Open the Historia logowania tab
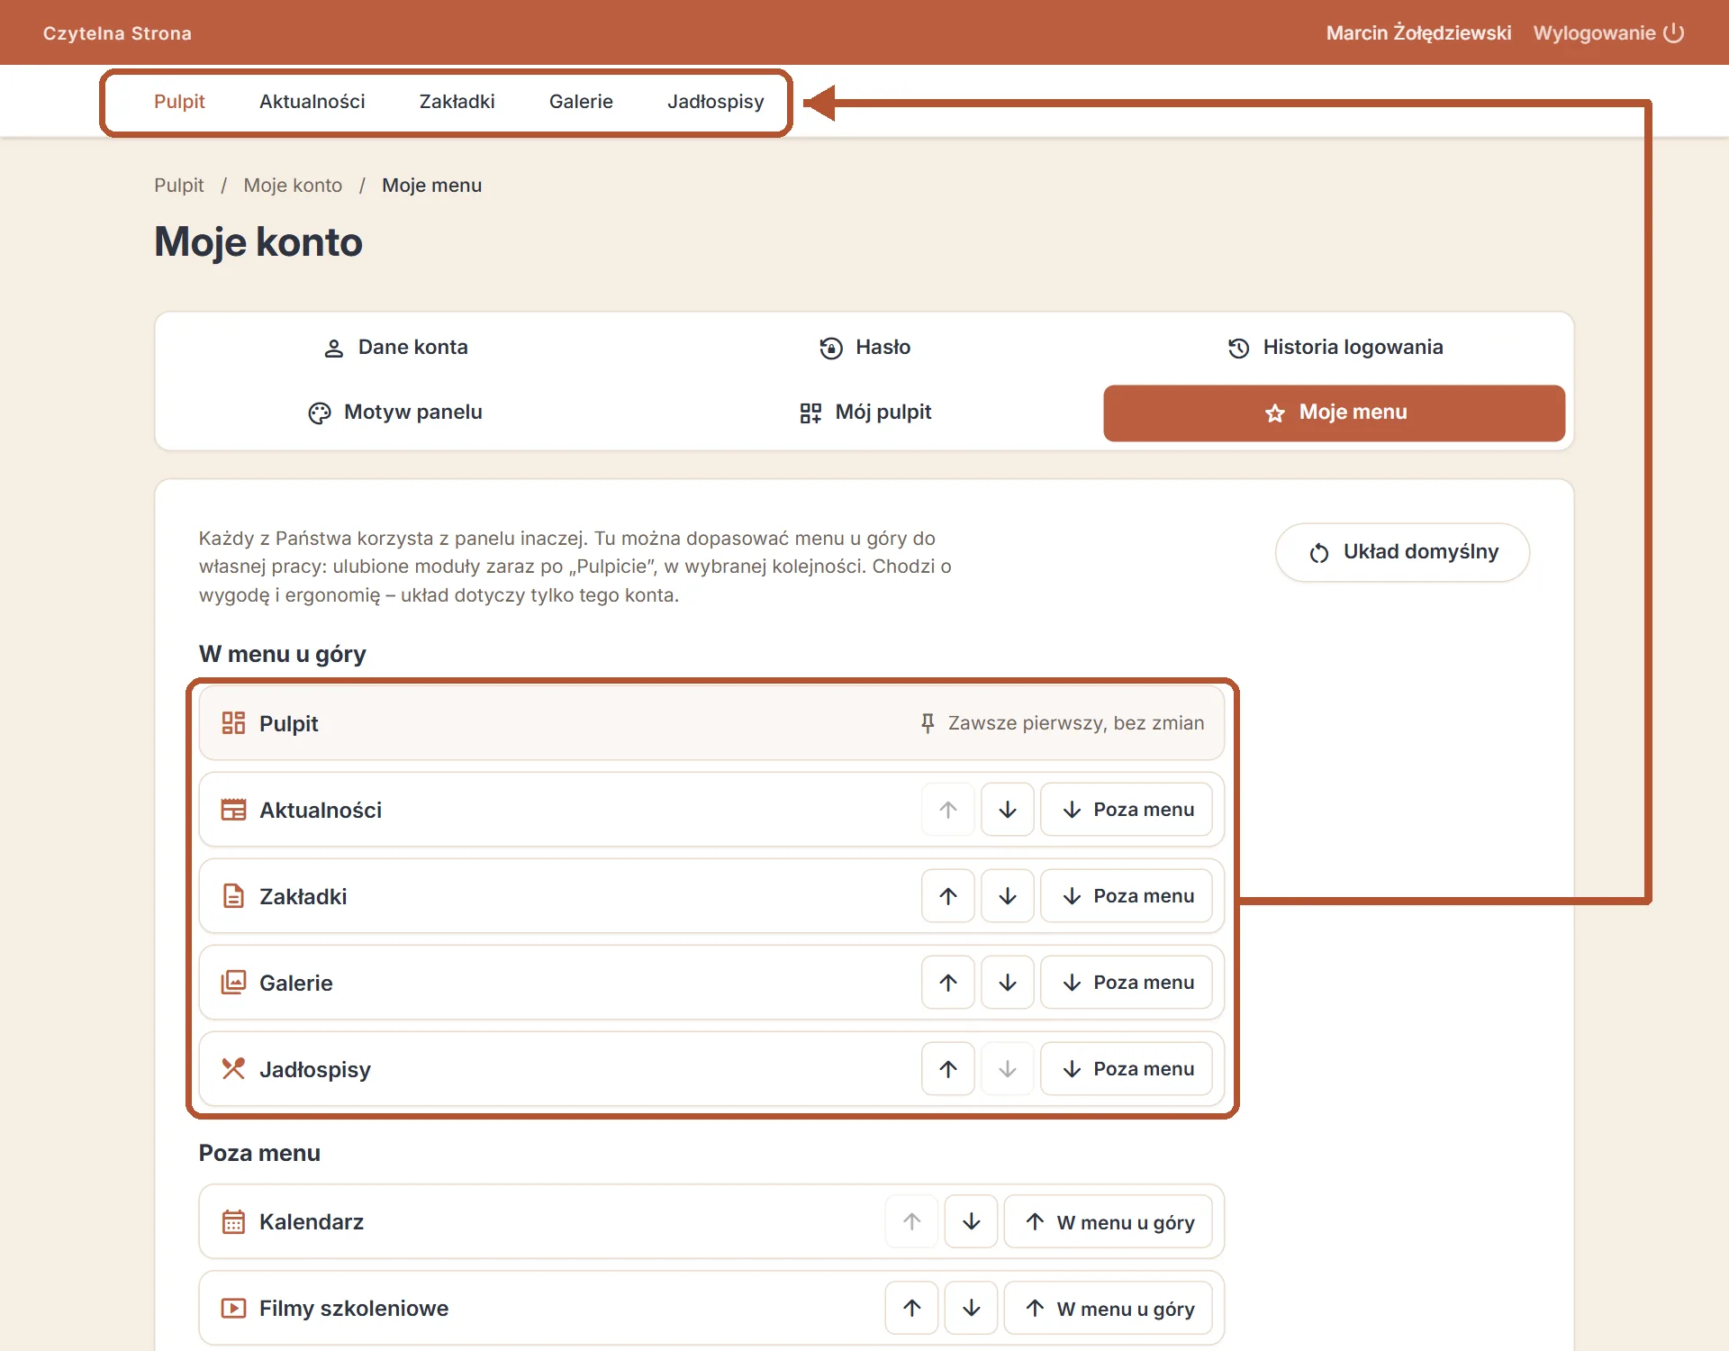Screen dimensions: 1729x1351 (x=1335, y=348)
